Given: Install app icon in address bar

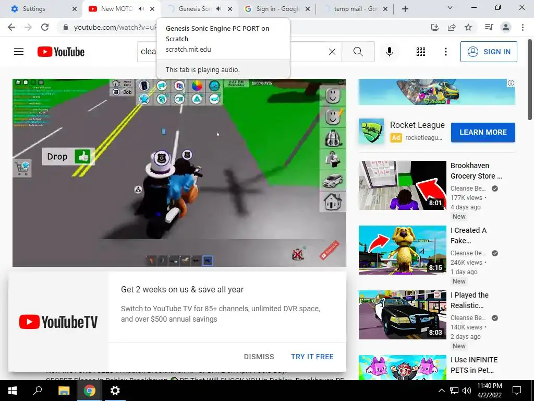Looking at the screenshot, I should pyautogui.click(x=435, y=27).
